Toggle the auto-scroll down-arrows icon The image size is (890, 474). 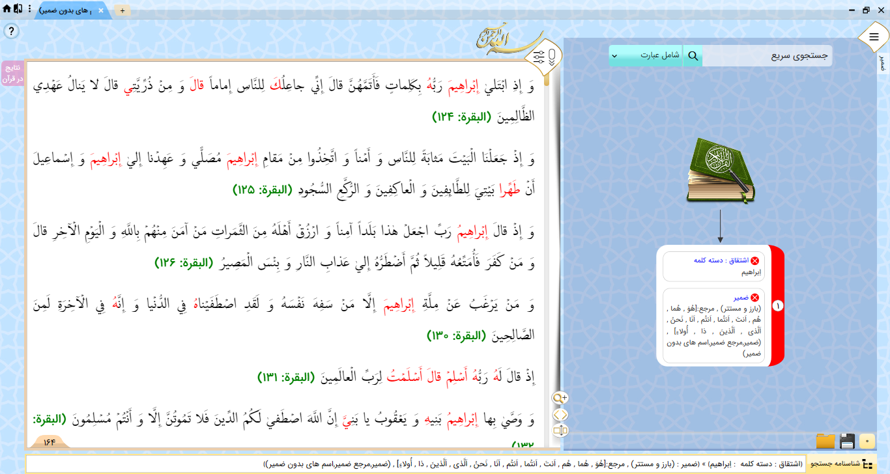point(551,56)
